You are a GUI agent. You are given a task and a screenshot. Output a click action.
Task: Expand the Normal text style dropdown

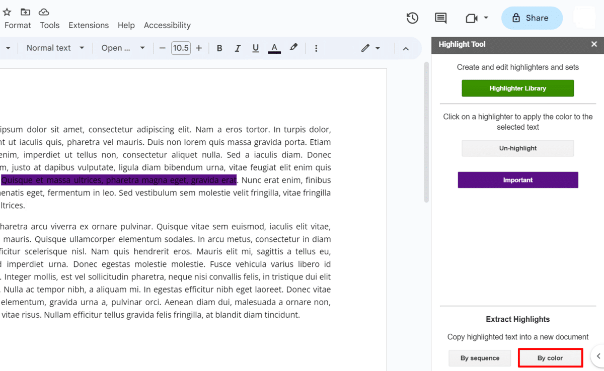pyautogui.click(x=55, y=48)
